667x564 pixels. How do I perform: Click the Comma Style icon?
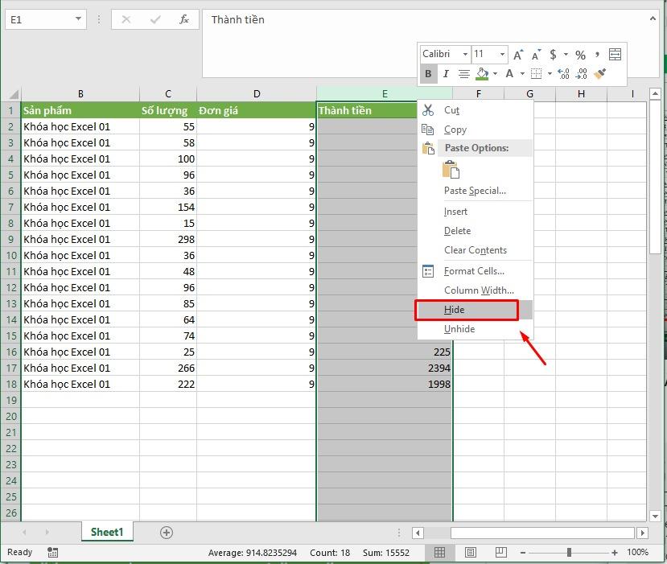pyautogui.click(x=597, y=54)
